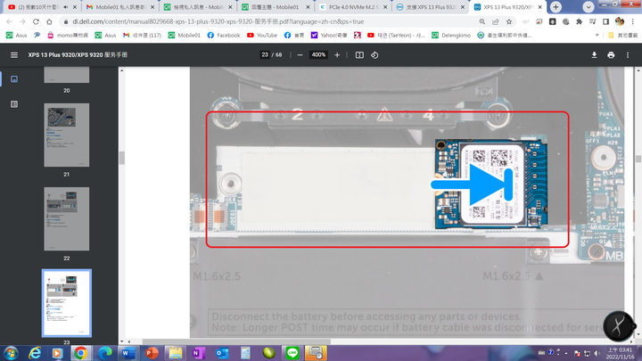Open the media control playlist icon

pos(592,21)
